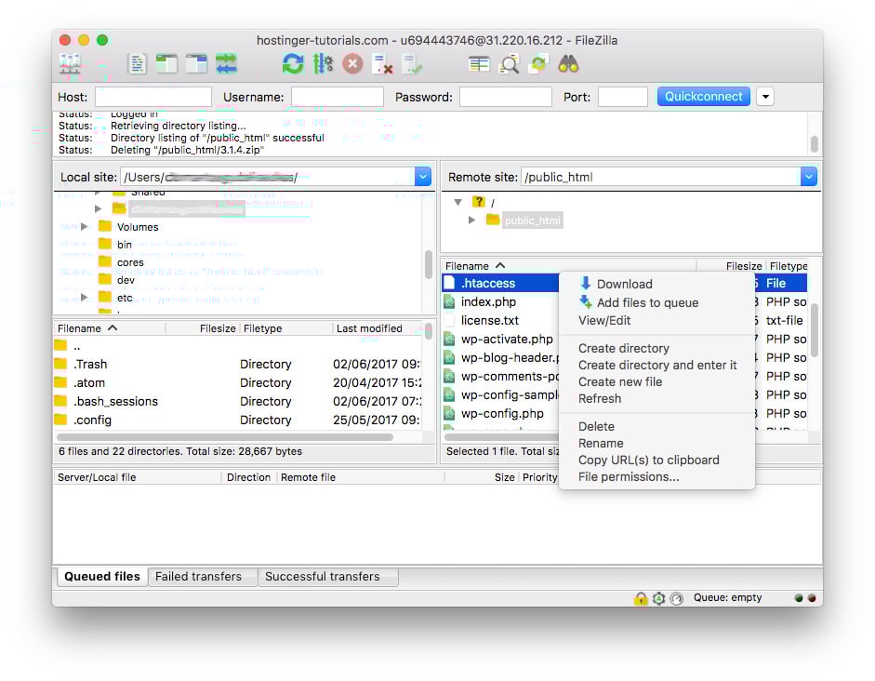The height and width of the screenshot is (681, 875).
Task: Toggle the message log display icon
Action: pyautogui.click(x=137, y=64)
